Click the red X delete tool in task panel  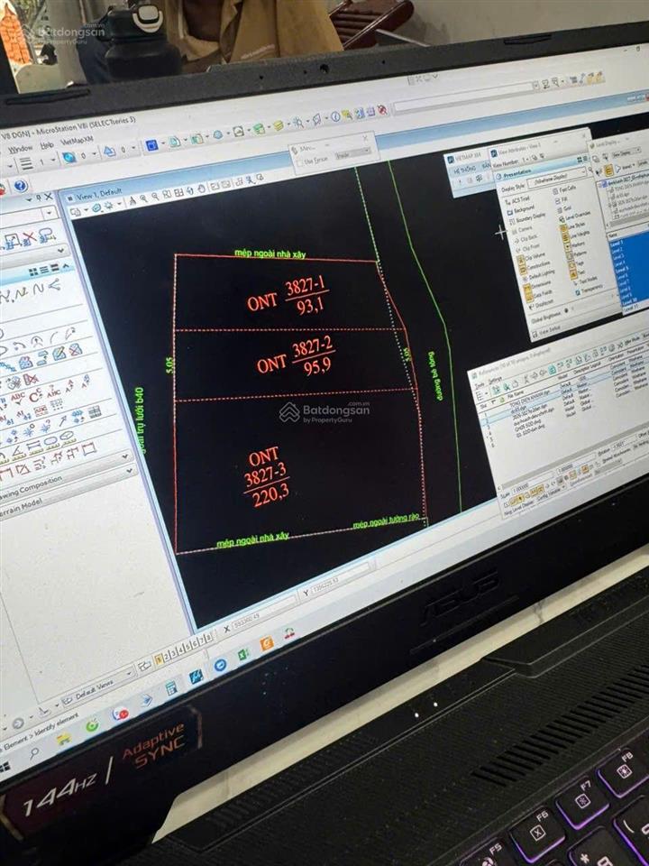(29, 238)
